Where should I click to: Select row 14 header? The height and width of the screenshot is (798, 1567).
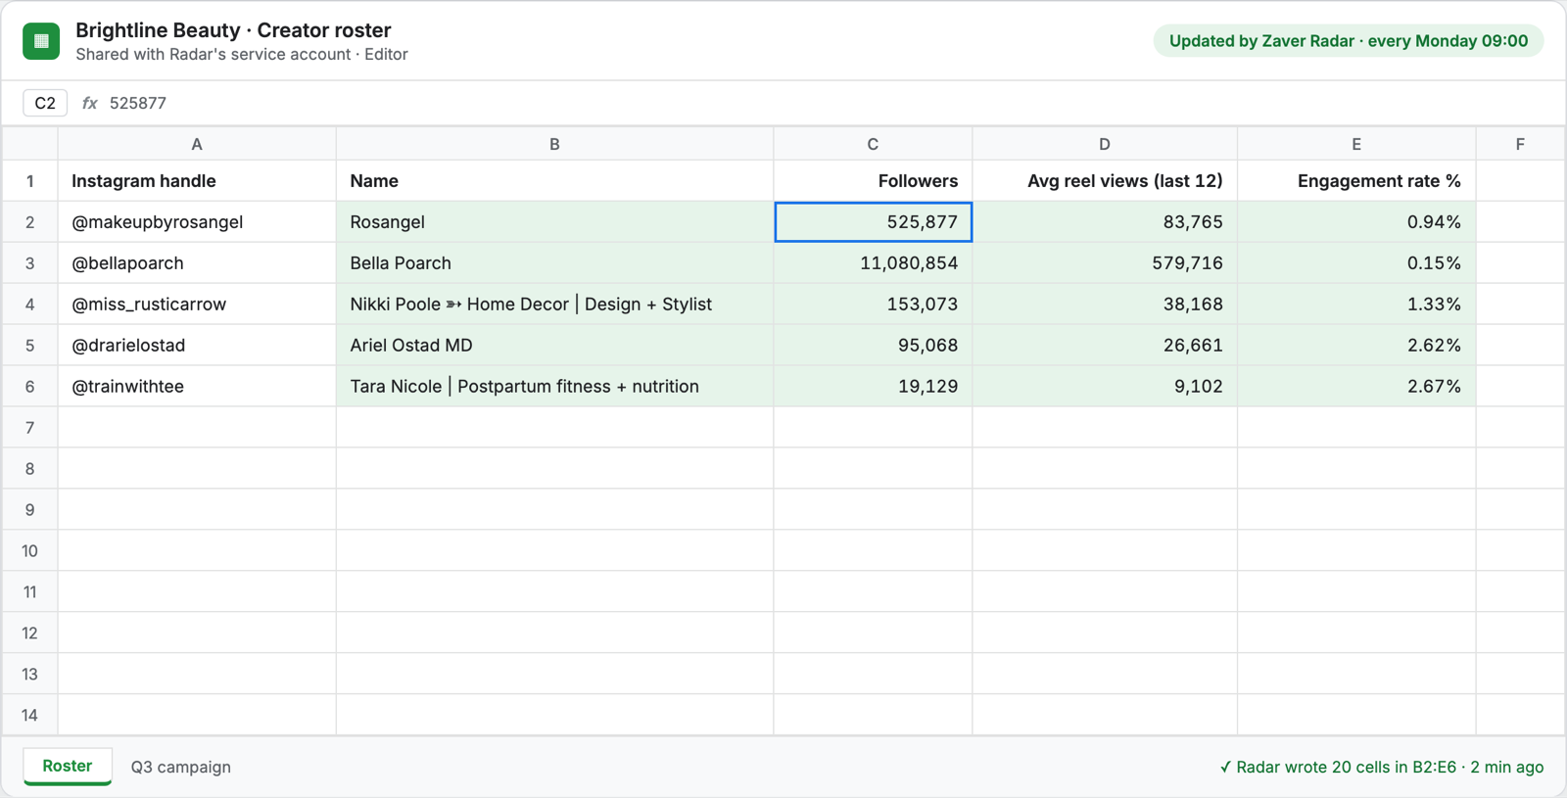pyautogui.click(x=30, y=716)
